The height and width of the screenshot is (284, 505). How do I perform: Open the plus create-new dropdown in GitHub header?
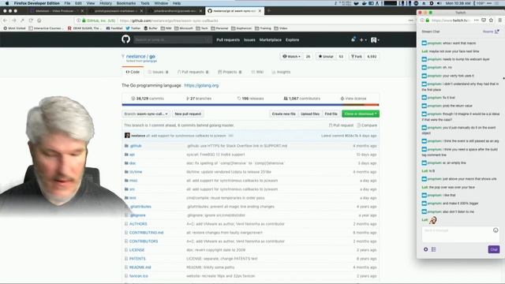[363, 40]
